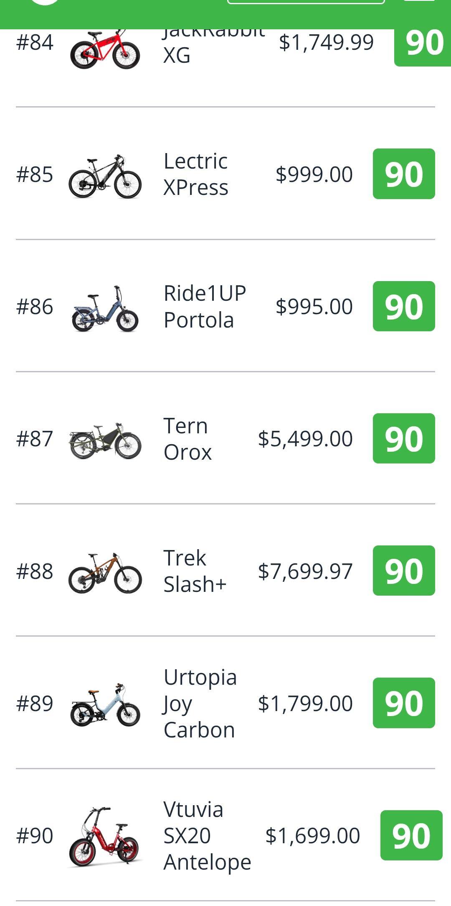Open the Tern Orox listing title
This screenshot has height=906, width=451.
pyautogui.click(x=187, y=439)
